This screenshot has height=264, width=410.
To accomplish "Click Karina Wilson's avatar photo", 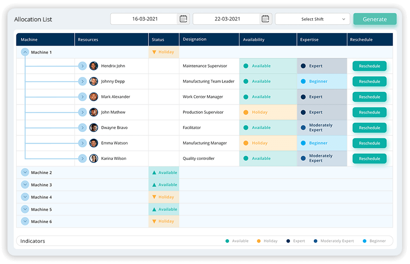I will (x=94, y=159).
